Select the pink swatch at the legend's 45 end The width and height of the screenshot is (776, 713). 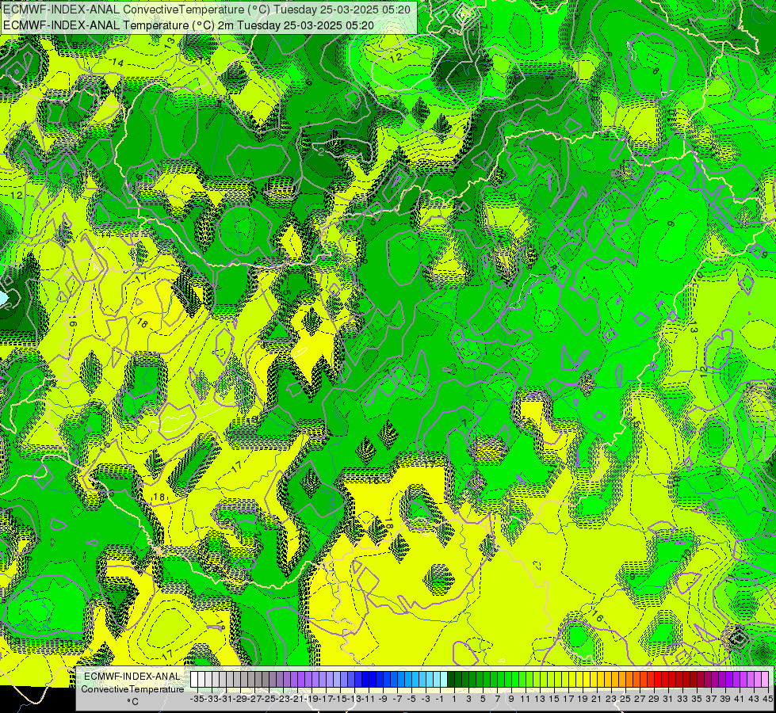[765, 679]
